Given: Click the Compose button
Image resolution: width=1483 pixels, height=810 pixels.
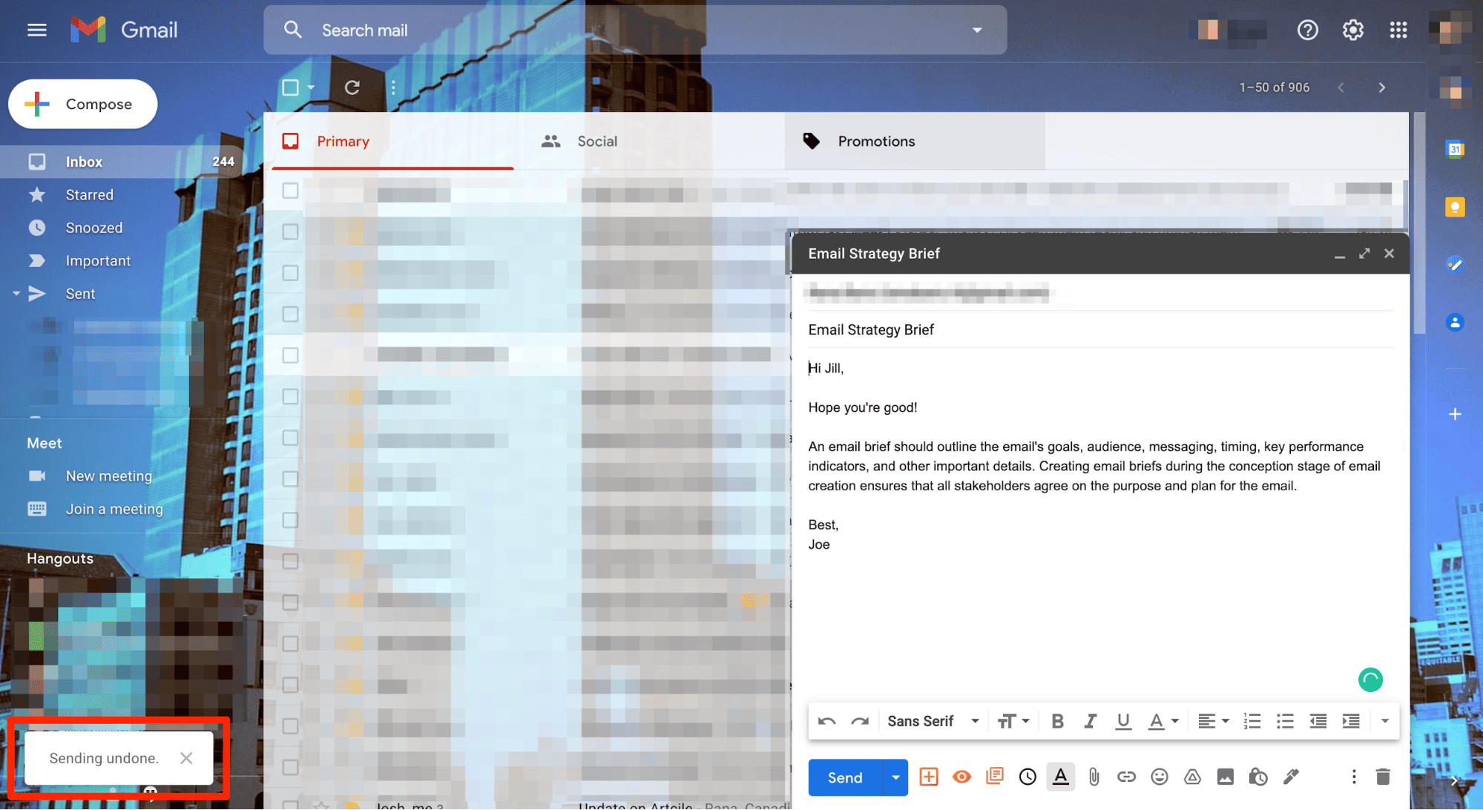Looking at the screenshot, I should click(83, 103).
